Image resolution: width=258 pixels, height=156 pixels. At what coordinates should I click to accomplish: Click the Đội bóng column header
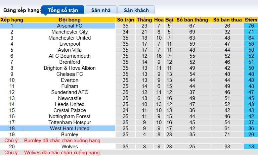[70, 20]
